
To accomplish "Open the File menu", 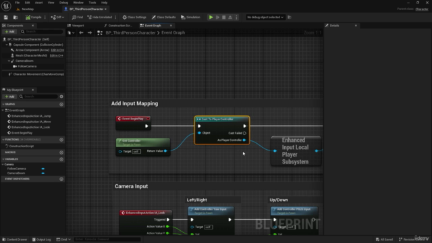I will pyautogui.click(x=17, y=3).
